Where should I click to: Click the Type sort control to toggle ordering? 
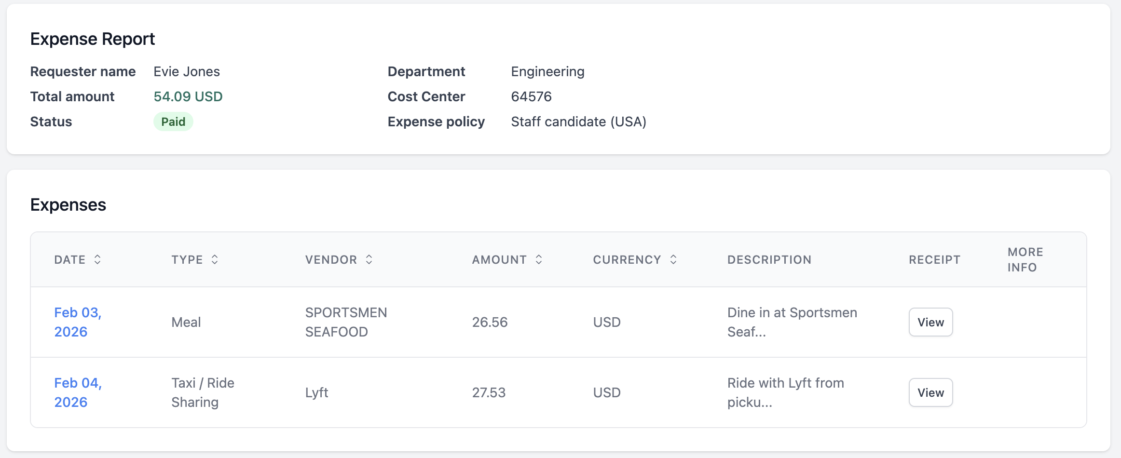215,259
